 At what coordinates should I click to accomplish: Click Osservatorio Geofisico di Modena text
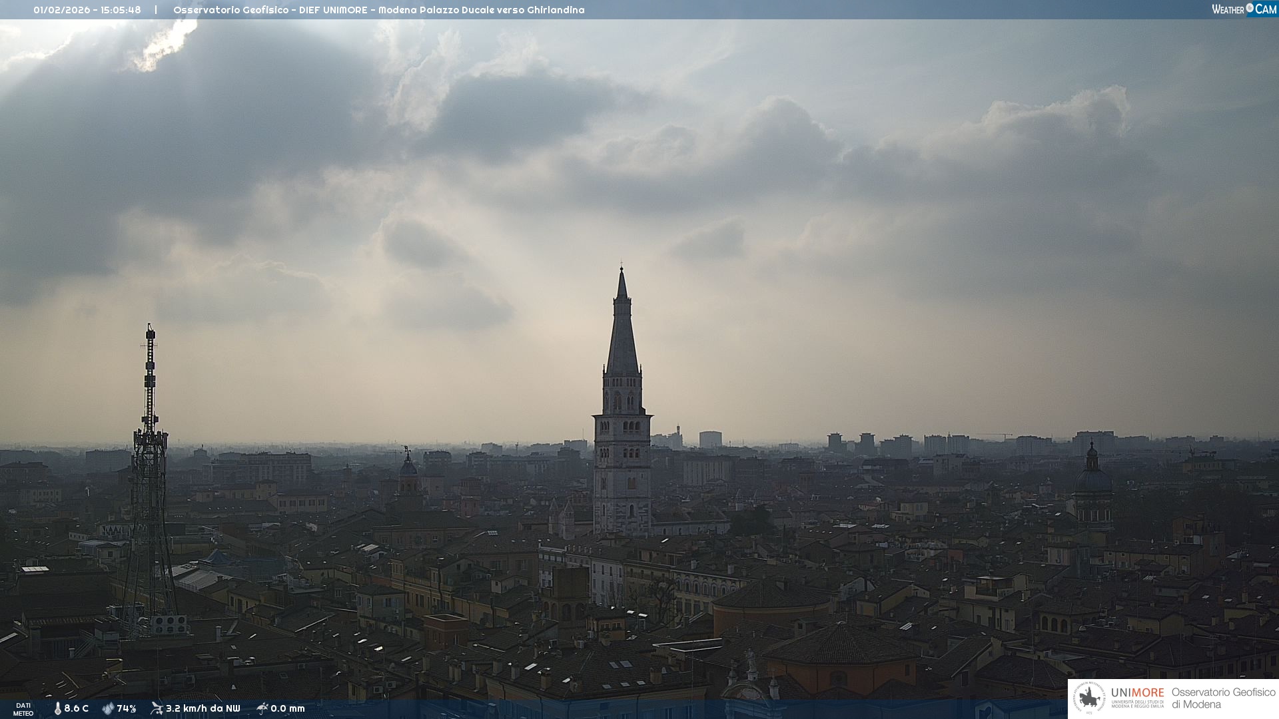(1222, 698)
